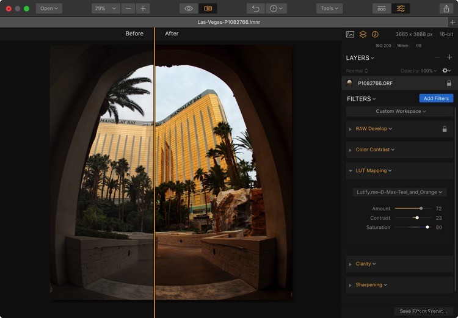Add a new tab with plus icon
The width and height of the screenshot is (458, 318).
click(x=453, y=22)
